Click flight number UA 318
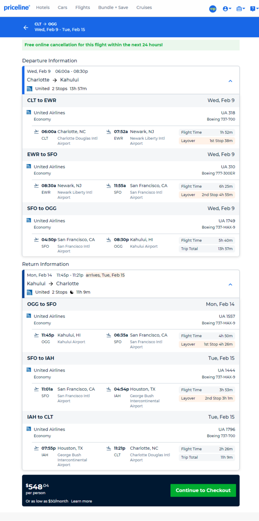Screen dimensions: 259x521 click(x=228, y=113)
